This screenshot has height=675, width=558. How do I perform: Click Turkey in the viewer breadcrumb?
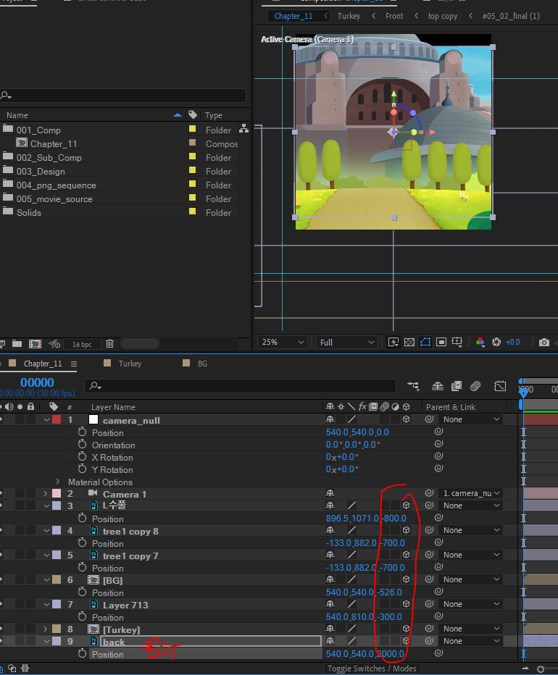click(x=349, y=16)
